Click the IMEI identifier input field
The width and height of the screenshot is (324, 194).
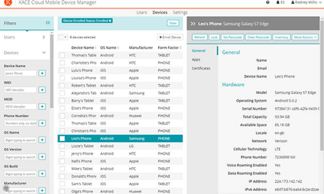click(21, 90)
